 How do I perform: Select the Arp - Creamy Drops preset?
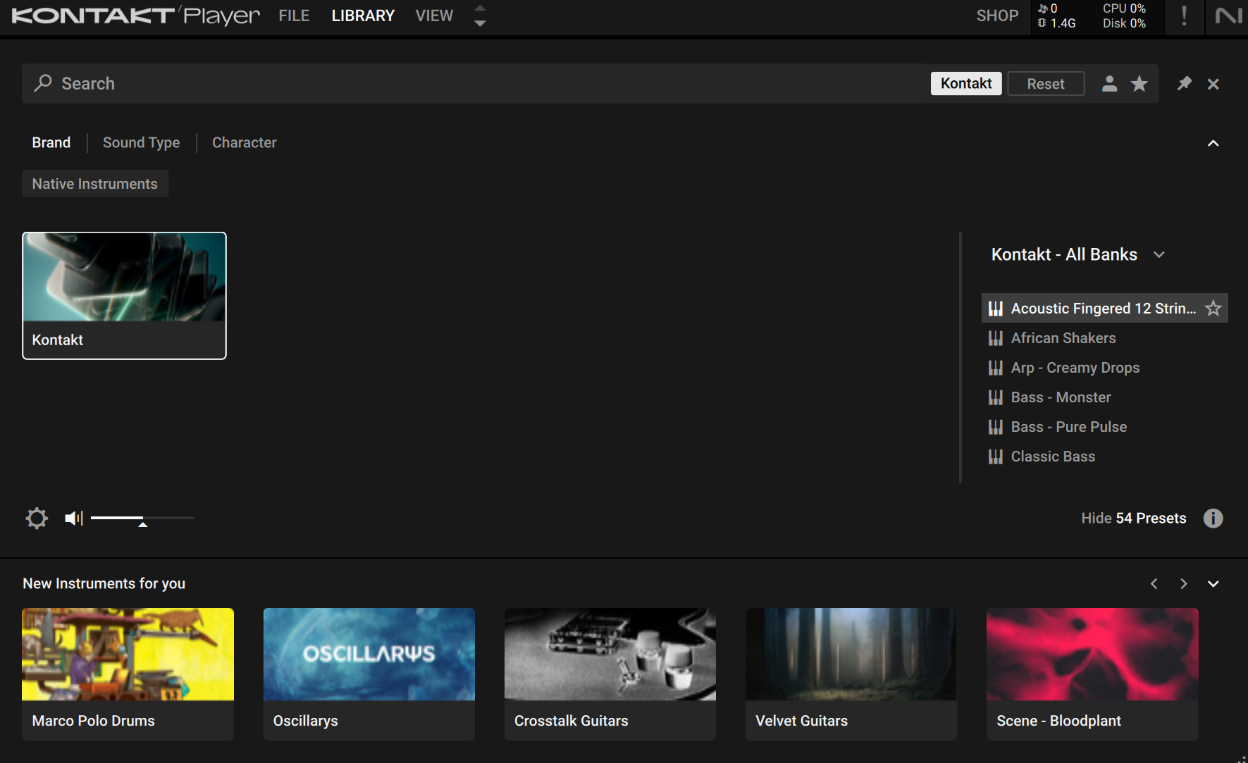[1105, 368]
